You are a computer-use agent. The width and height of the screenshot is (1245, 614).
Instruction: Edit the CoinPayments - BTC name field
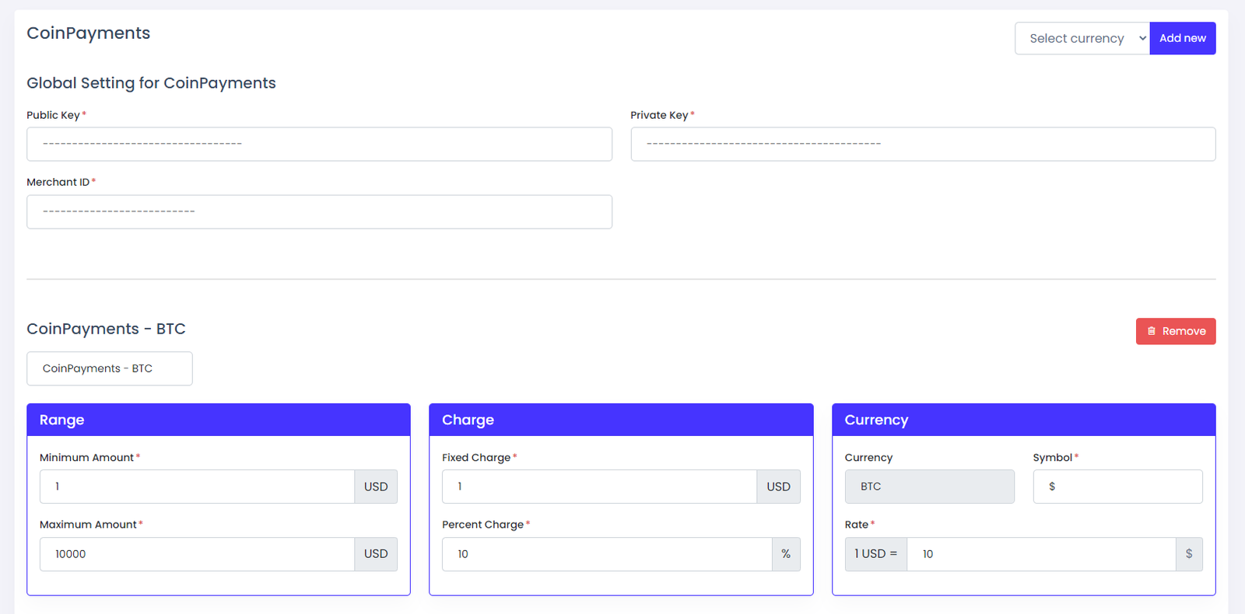pos(110,368)
